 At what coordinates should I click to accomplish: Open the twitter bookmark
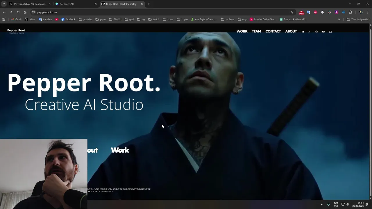(x=30, y=19)
